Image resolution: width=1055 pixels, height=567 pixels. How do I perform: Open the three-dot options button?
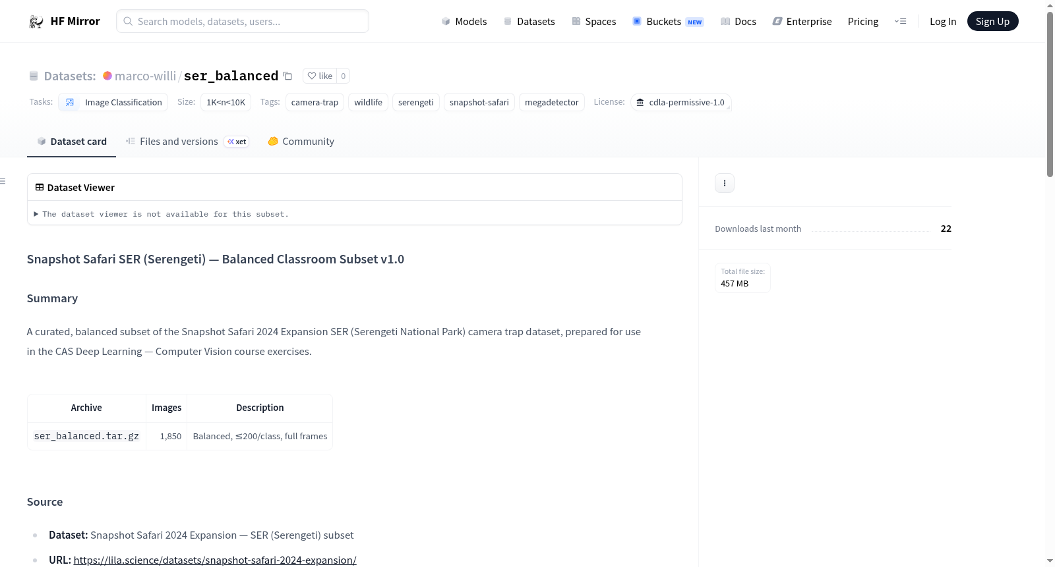click(725, 183)
